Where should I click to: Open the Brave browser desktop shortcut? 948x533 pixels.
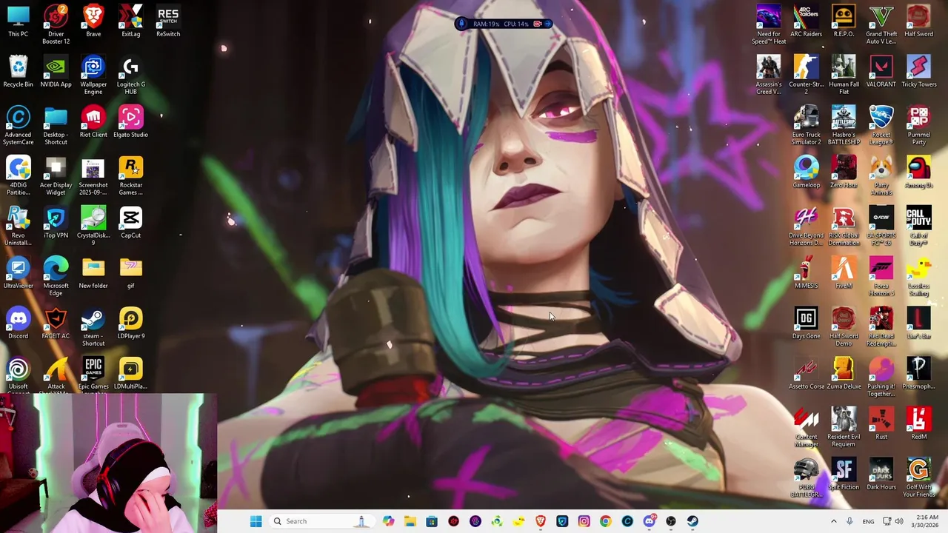[93, 20]
